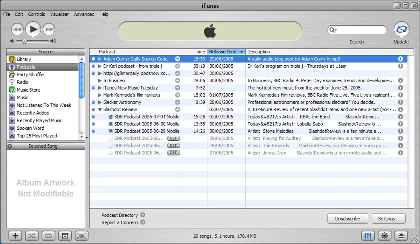
Task: Open the Help menu
Action: [x=104, y=14]
